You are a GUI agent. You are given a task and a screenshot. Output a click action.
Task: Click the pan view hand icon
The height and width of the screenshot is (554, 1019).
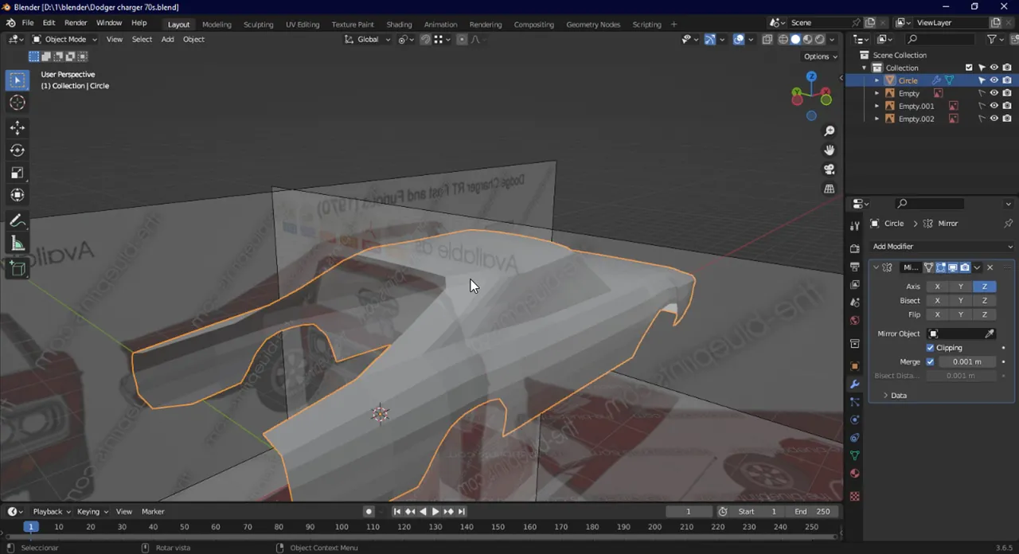pos(830,150)
